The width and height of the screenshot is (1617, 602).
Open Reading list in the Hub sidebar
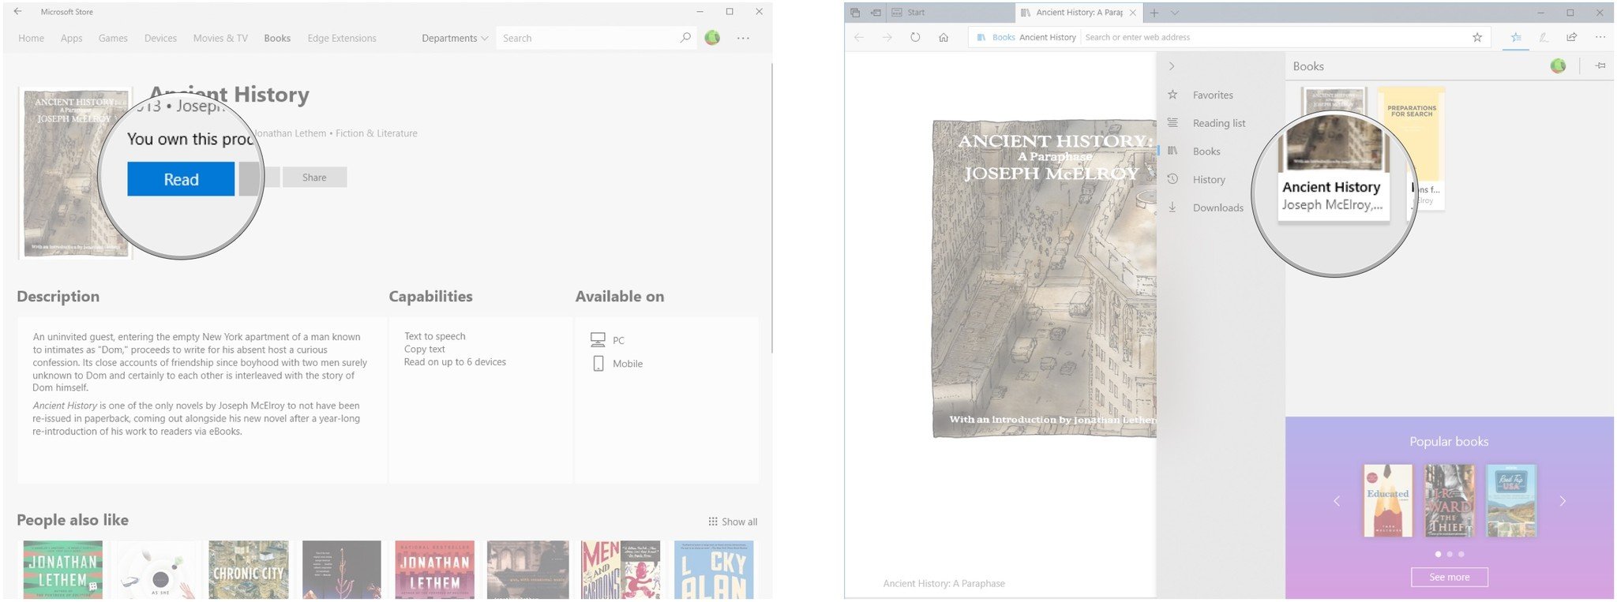tap(1219, 123)
